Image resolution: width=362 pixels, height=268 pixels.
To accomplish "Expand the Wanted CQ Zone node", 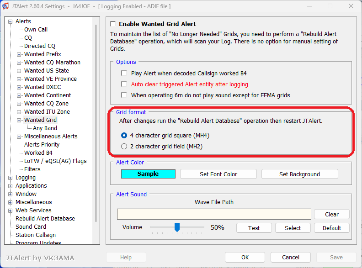I will (19, 104).
